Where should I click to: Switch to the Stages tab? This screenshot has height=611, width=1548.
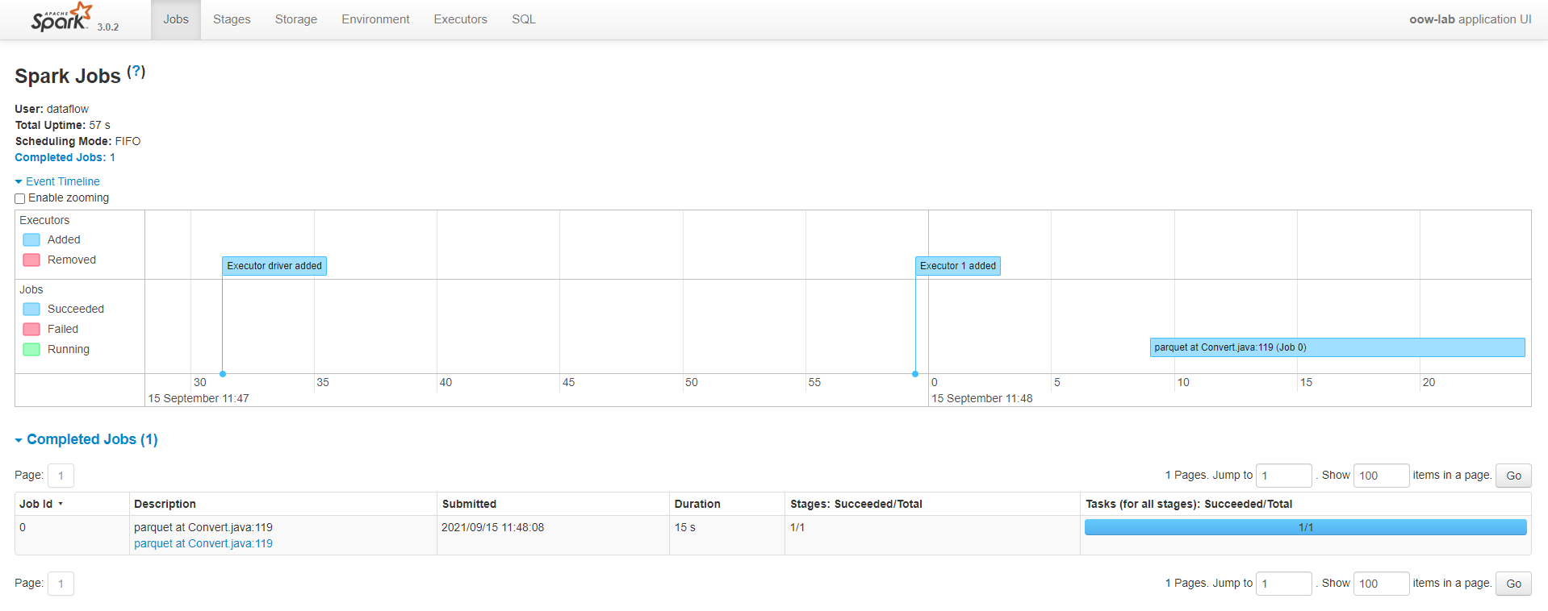click(232, 19)
